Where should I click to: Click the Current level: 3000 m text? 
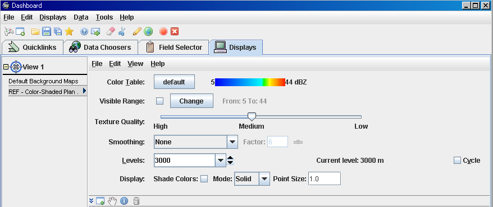pyautogui.click(x=350, y=161)
